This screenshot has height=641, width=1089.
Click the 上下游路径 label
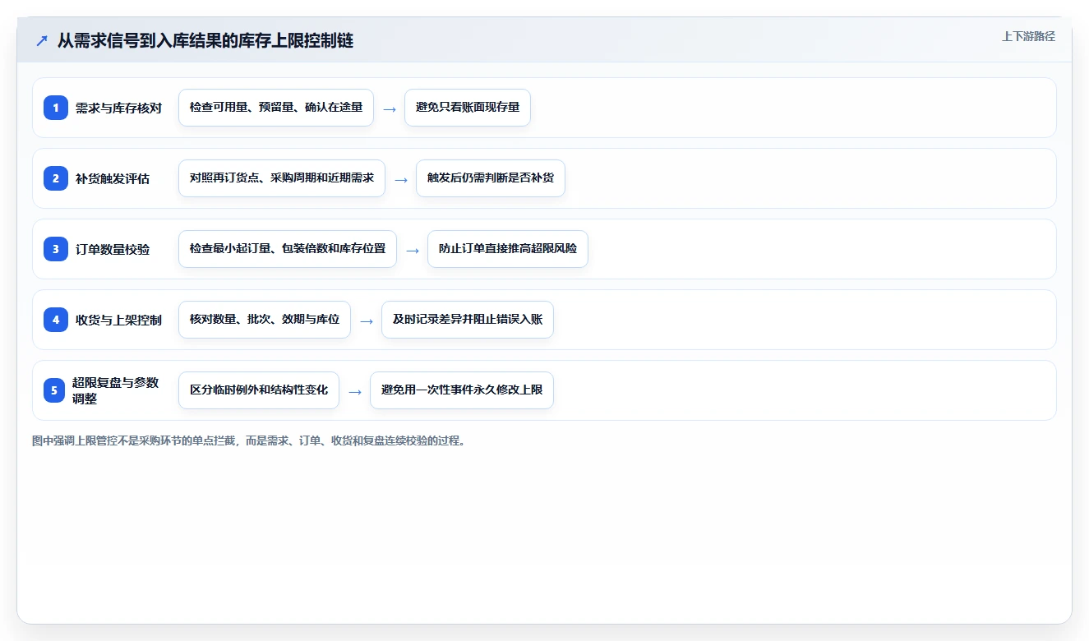coord(1028,36)
